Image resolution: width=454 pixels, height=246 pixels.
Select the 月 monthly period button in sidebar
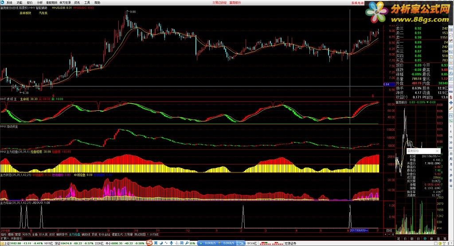pyautogui.click(x=451, y=164)
